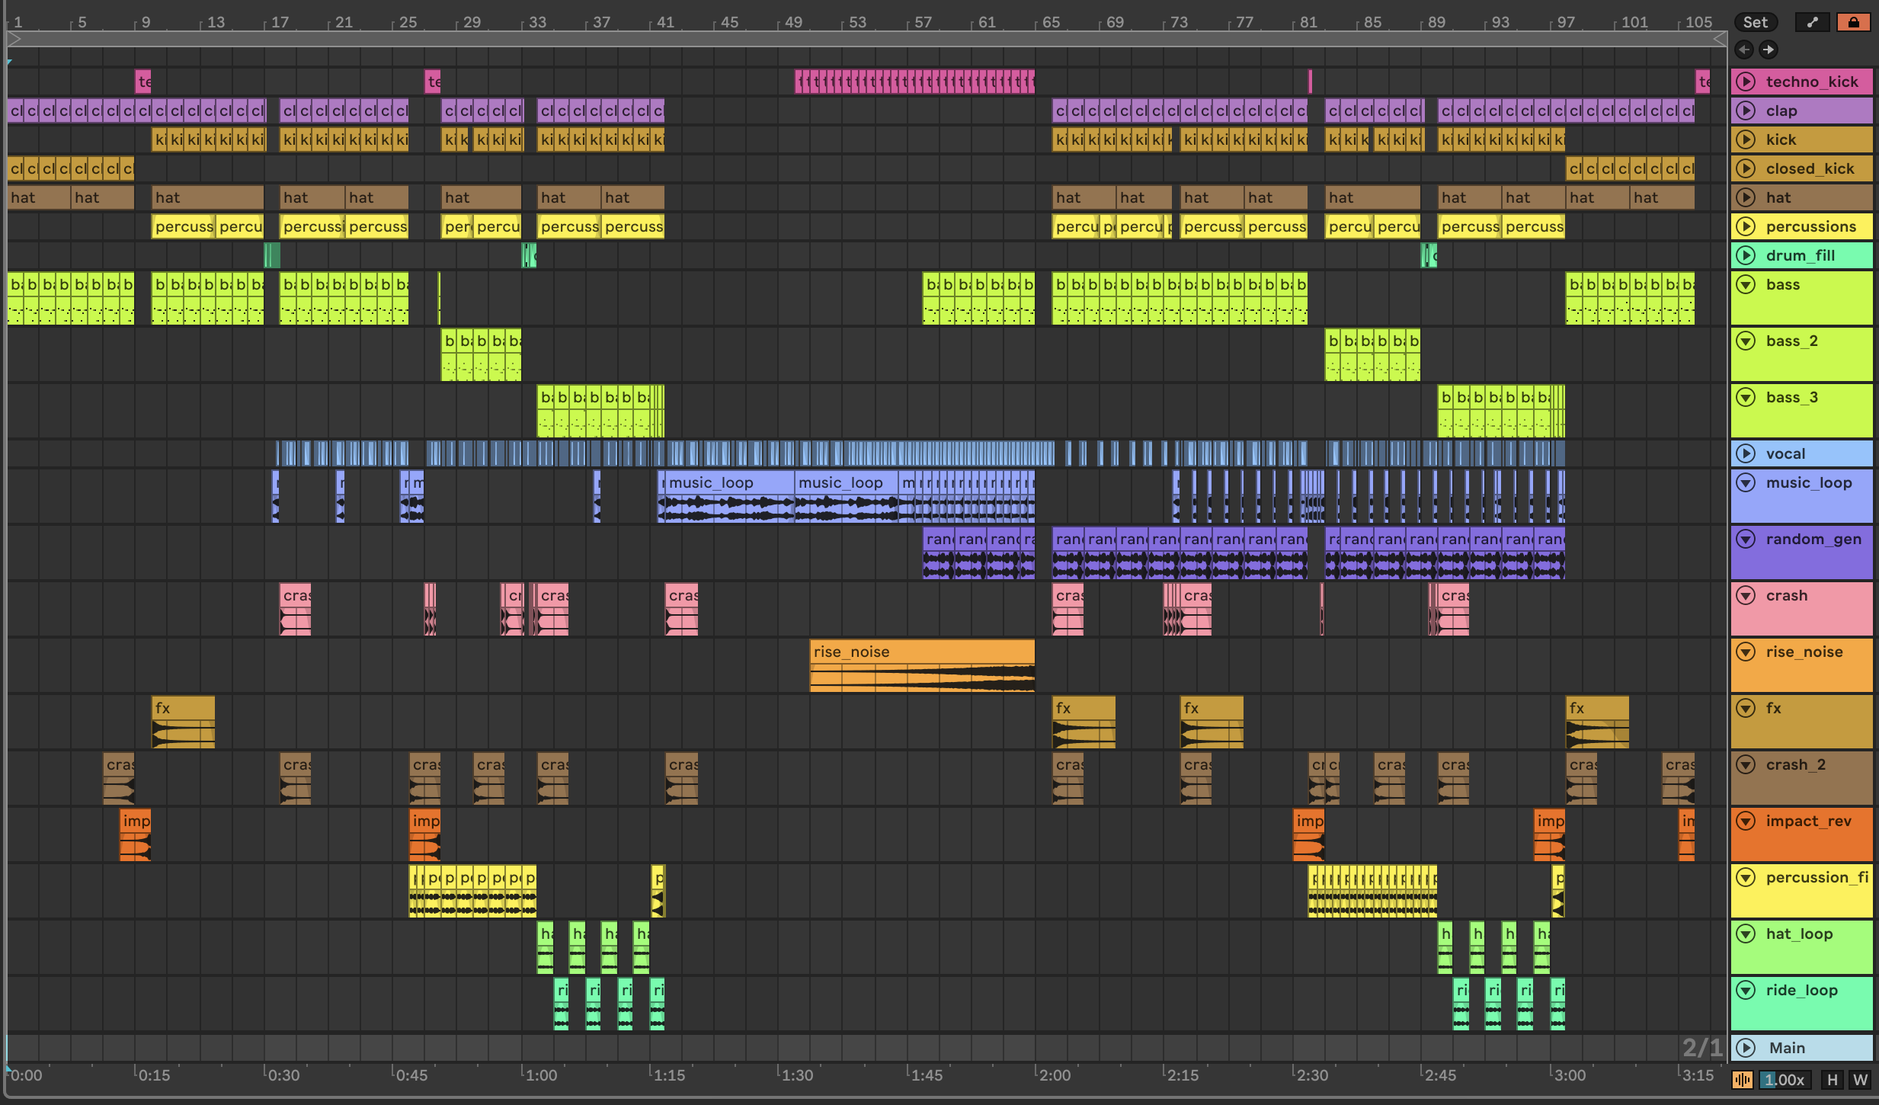The height and width of the screenshot is (1105, 1879).
Task: Toggle the automation mode icon
Action: point(1813,22)
